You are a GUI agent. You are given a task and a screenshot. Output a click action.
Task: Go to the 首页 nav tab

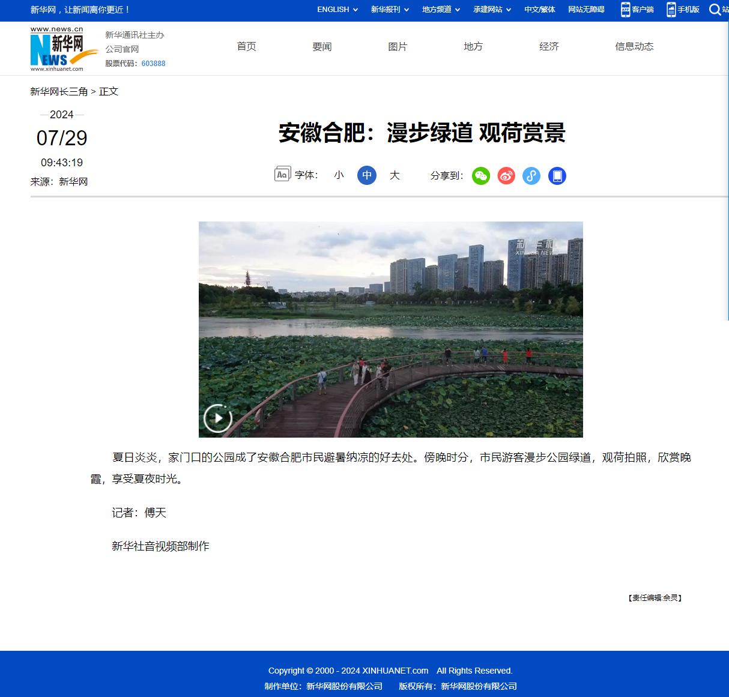click(x=246, y=47)
